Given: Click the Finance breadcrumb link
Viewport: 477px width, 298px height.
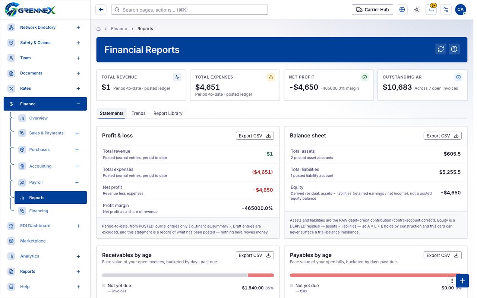Looking at the screenshot, I should point(119,29).
